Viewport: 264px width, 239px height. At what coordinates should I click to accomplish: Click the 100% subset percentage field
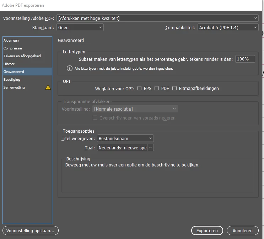pos(245,59)
